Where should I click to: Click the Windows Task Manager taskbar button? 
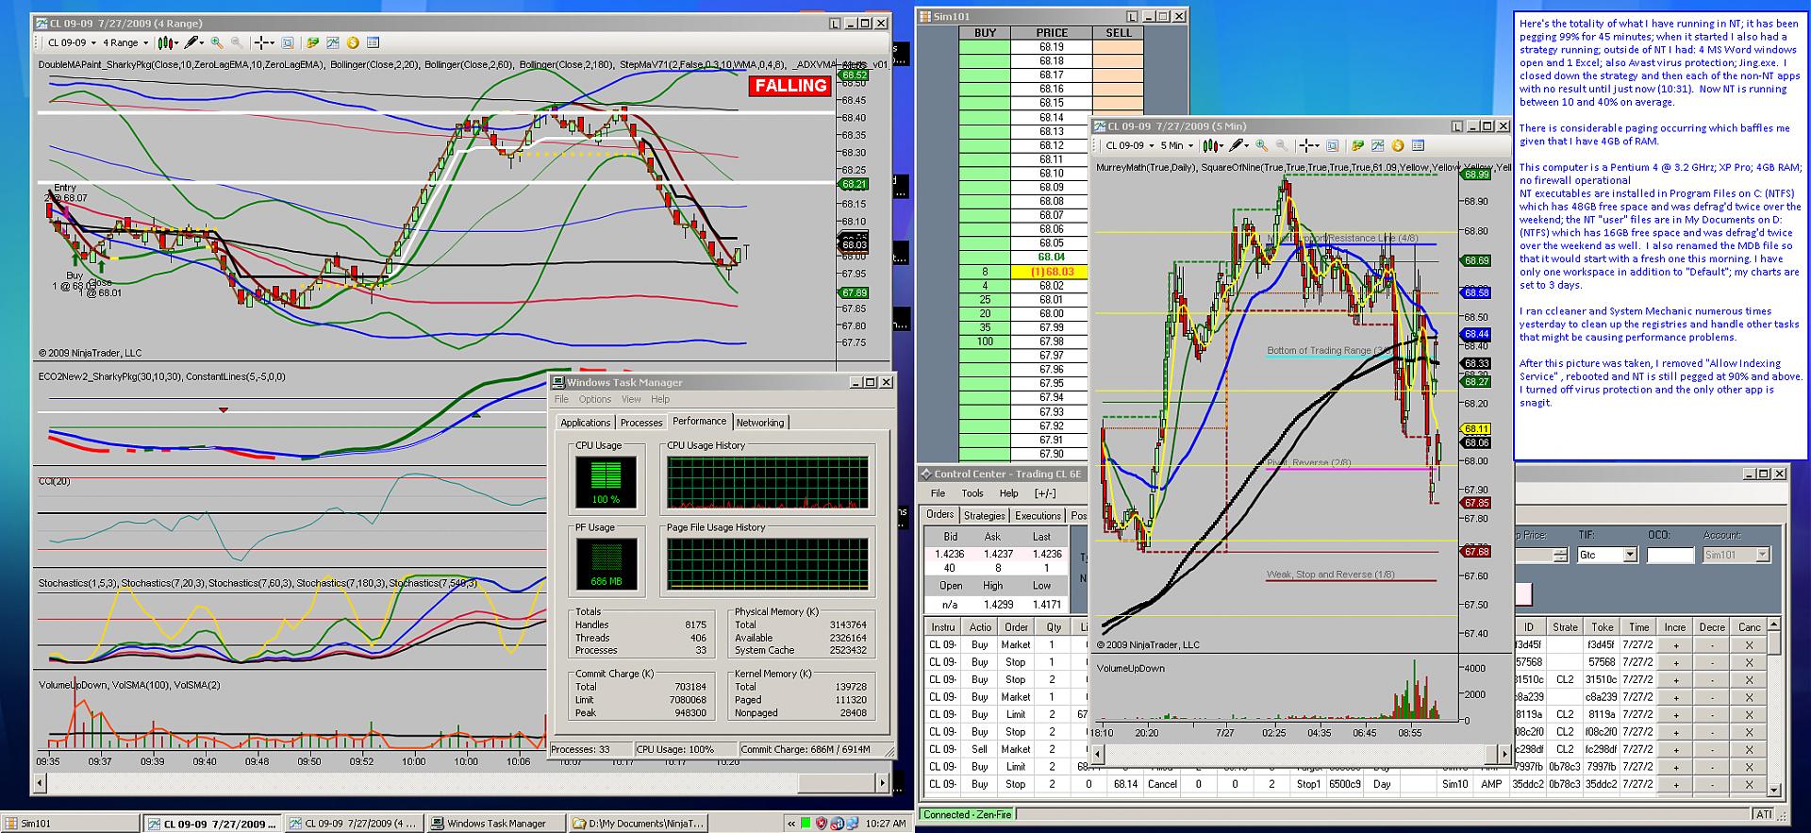point(495,824)
